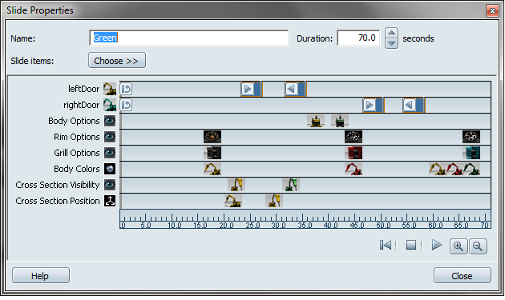Click the leftDoor reset icon at timeline start

pyautogui.click(x=126, y=89)
